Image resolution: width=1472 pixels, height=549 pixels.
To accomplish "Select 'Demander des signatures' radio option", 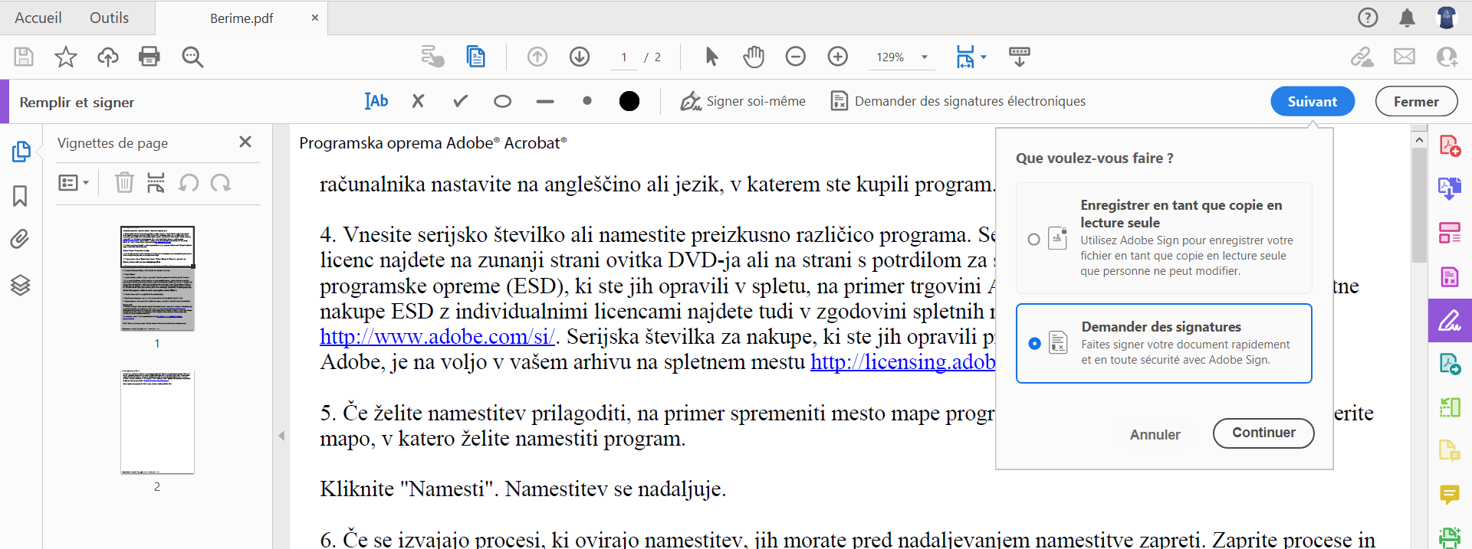I will 1034,344.
